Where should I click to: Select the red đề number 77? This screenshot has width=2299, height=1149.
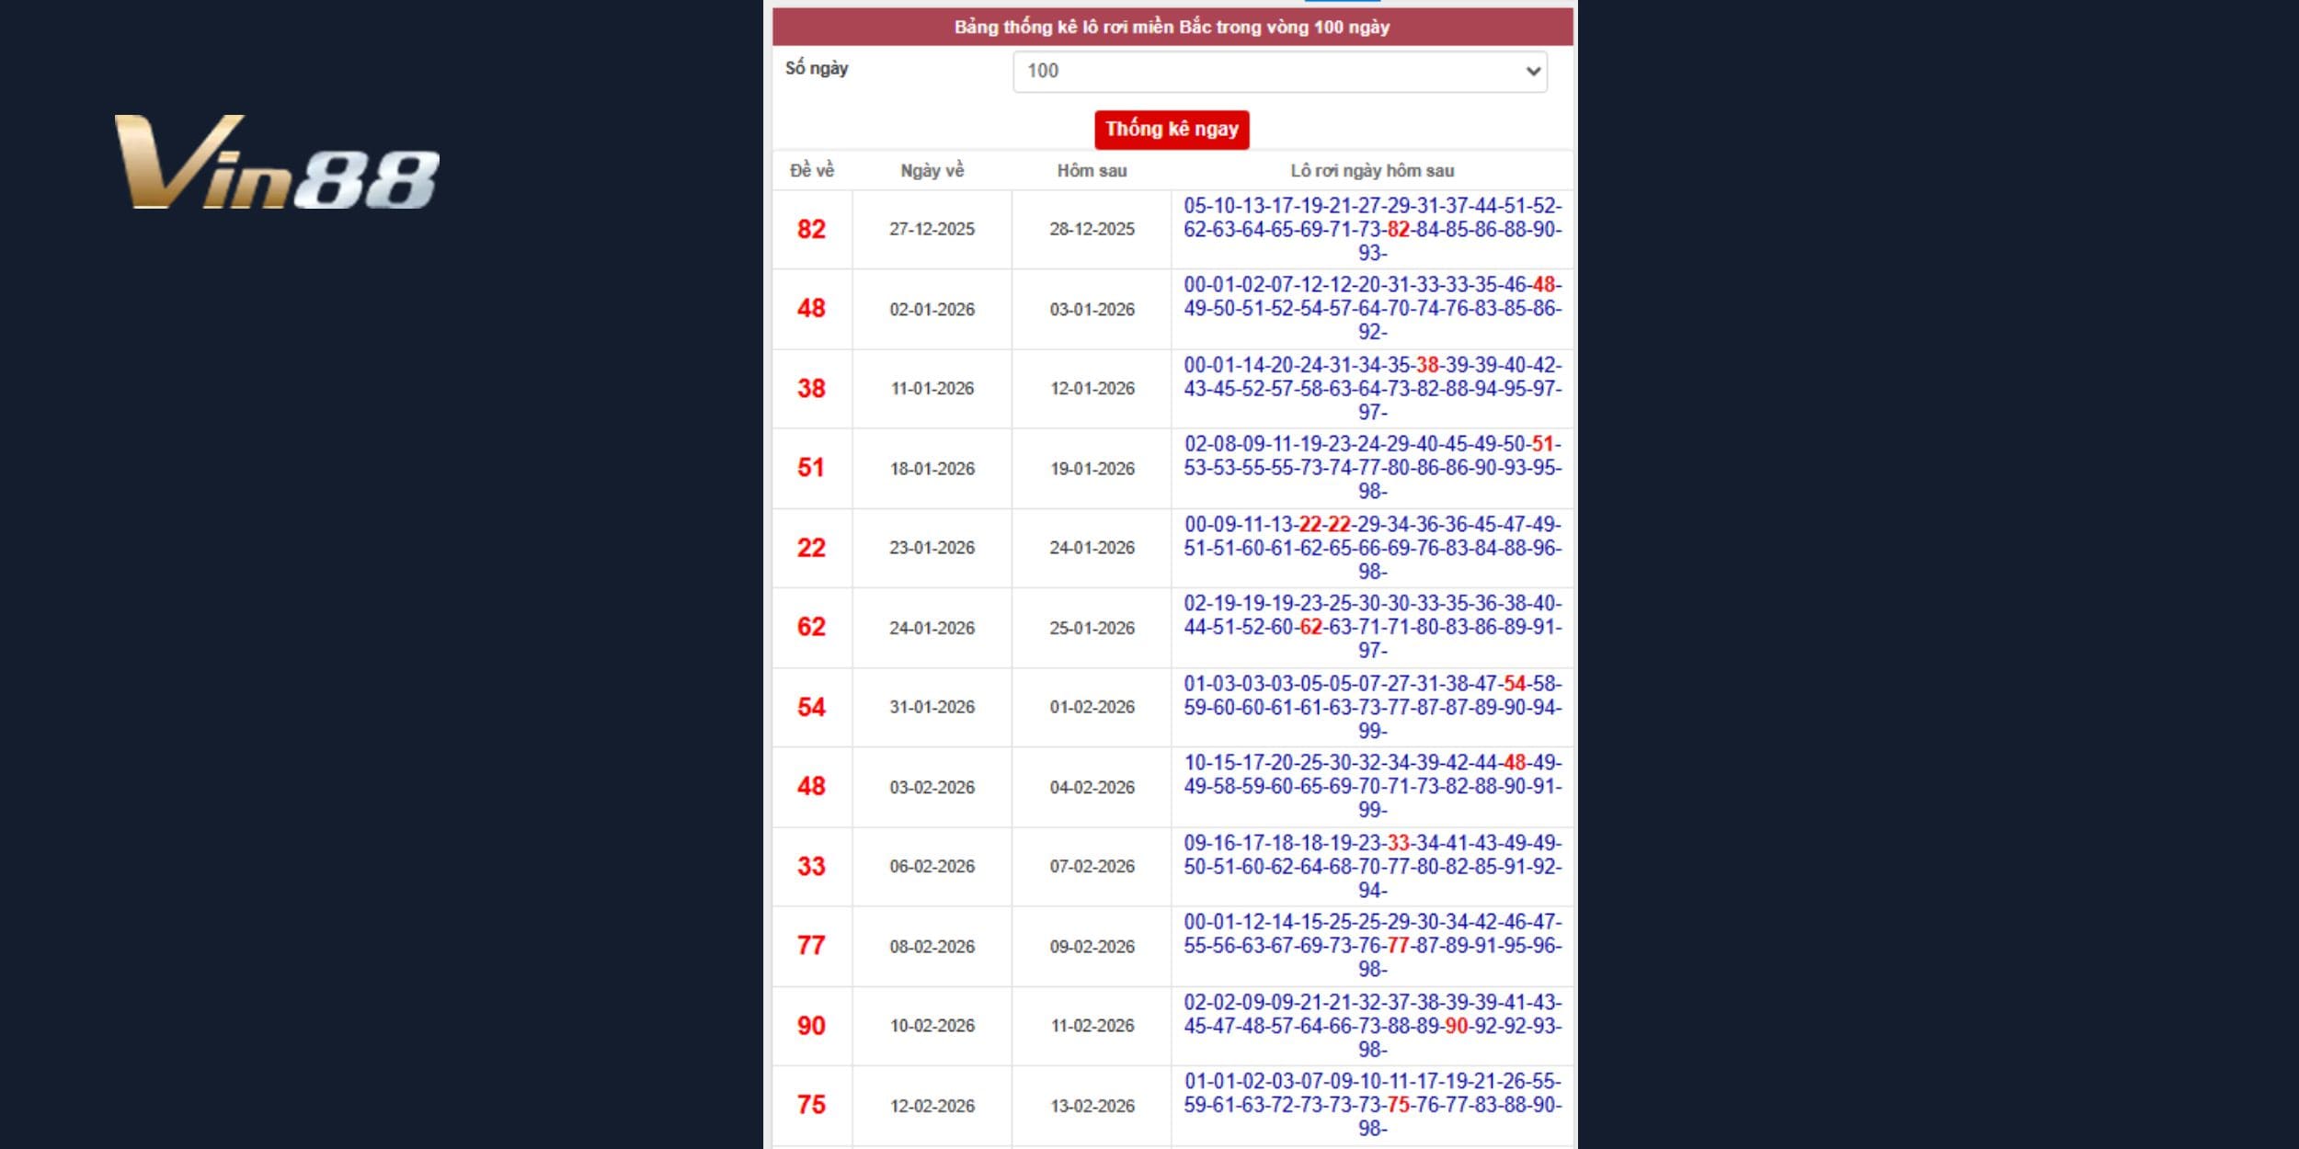pyautogui.click(x=811, y=946)
